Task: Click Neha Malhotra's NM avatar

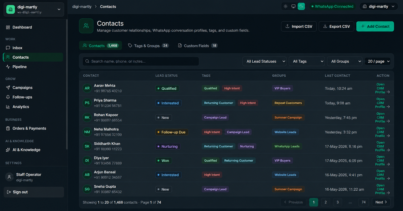Action: (x=87, y=132)
